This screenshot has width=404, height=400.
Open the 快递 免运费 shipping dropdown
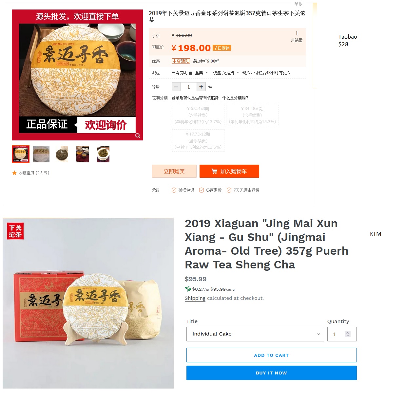point(226,73)
